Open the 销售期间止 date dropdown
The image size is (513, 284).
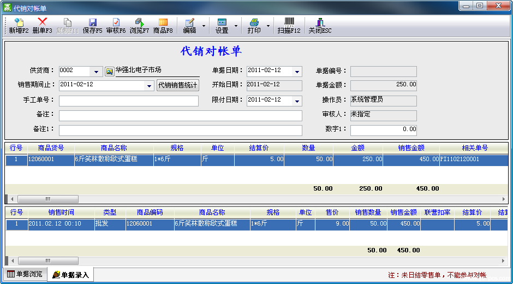coord(149,86)
